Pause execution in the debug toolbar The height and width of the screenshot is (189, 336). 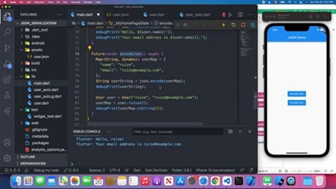pyautogui.click(x=185, y=25)
